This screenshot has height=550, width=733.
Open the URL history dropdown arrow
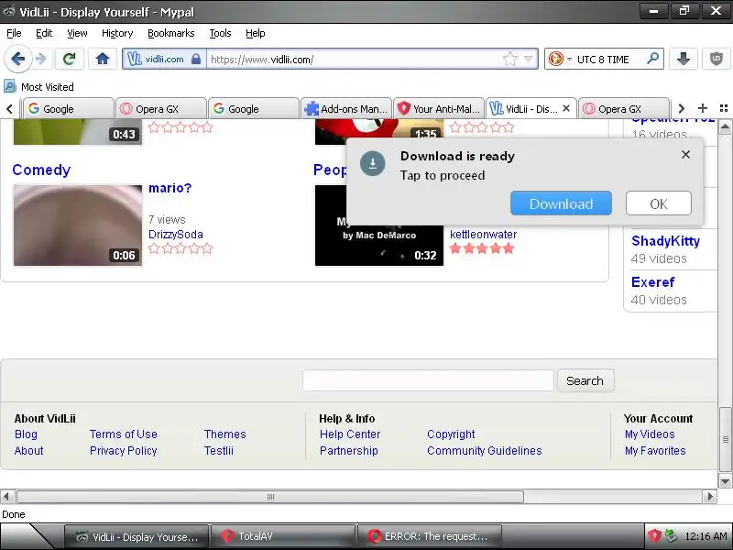pos(529,59)
